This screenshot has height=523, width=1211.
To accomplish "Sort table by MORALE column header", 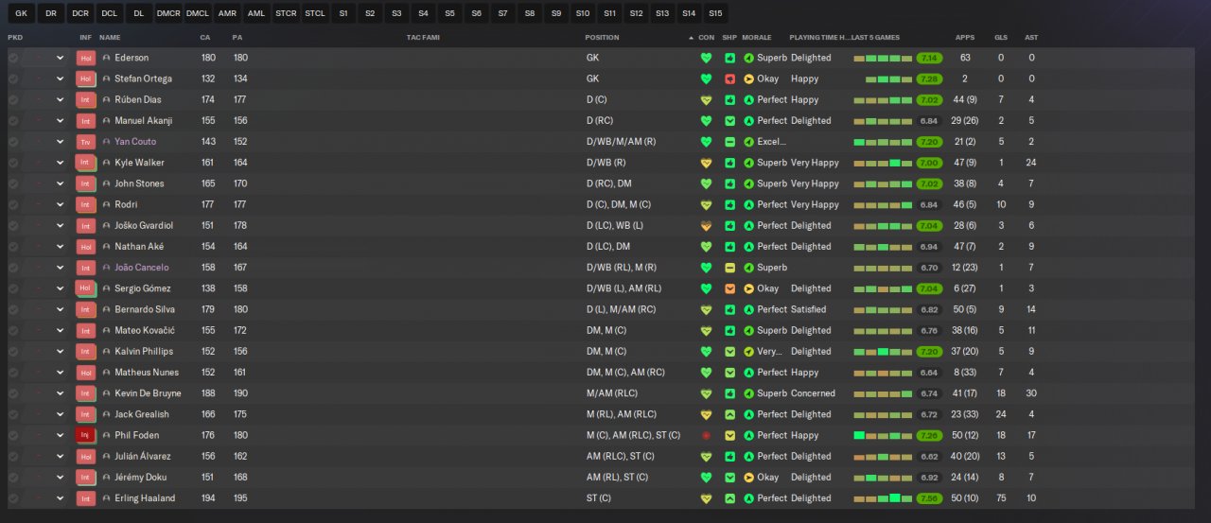I will [x=757, y=38].
